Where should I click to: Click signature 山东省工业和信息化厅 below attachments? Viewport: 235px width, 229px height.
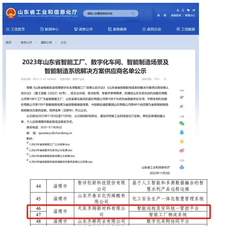pos(156,167)
